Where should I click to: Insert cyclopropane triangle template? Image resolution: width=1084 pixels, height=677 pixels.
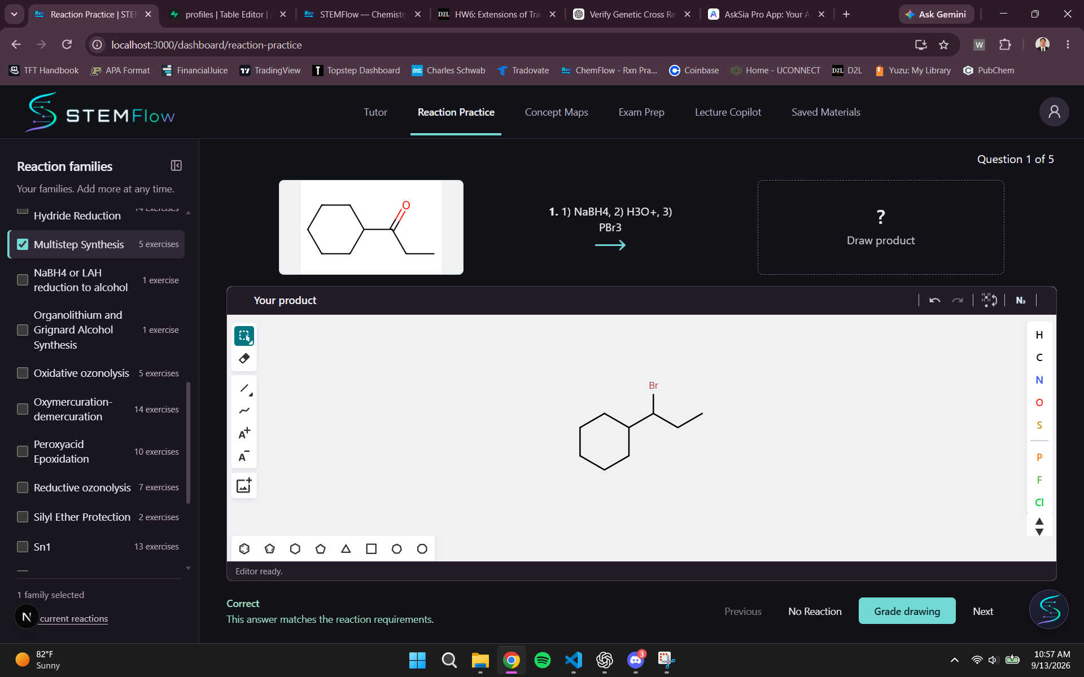click(x=346, y=548)
